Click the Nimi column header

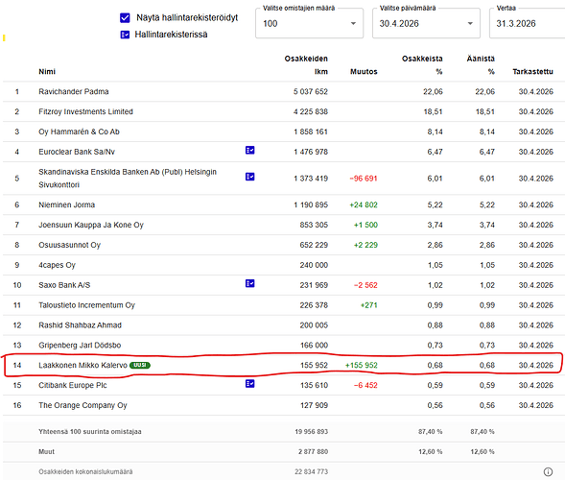[47, 71]
